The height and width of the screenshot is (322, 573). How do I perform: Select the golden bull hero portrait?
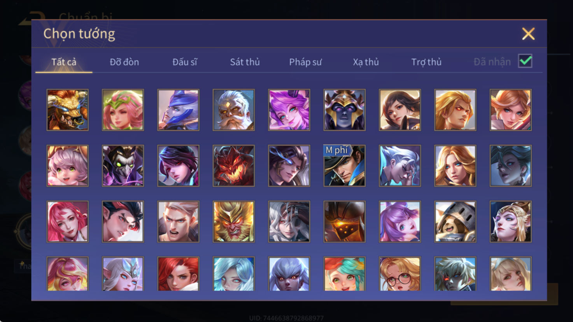click(x=68, y=110)
